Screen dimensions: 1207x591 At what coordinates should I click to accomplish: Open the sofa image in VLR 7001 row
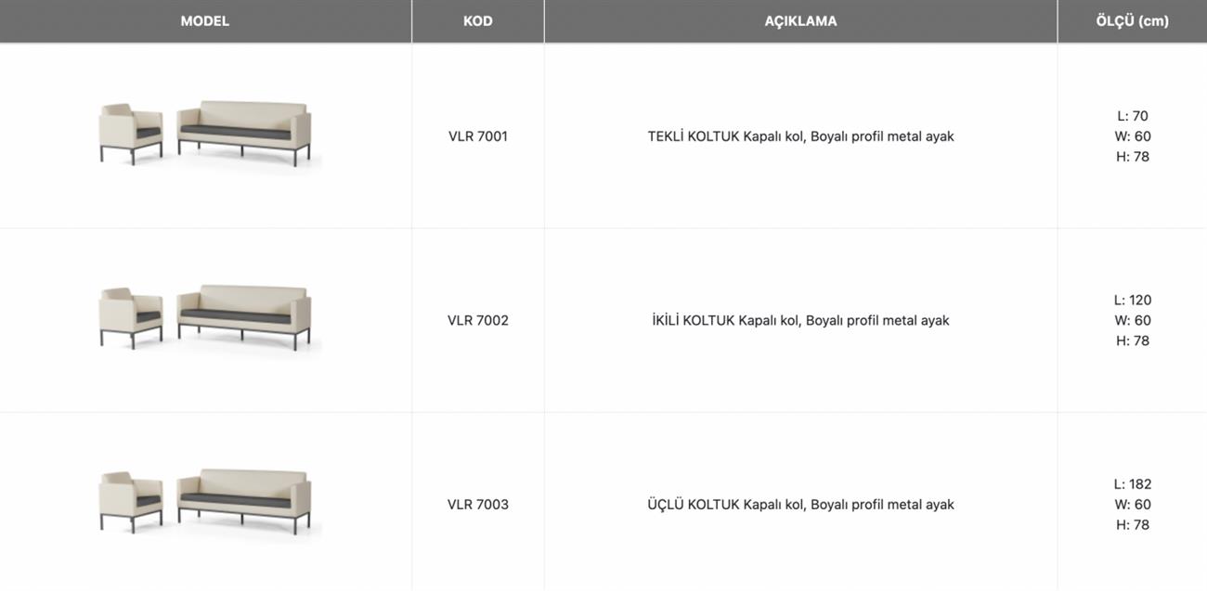coord(244,132)
